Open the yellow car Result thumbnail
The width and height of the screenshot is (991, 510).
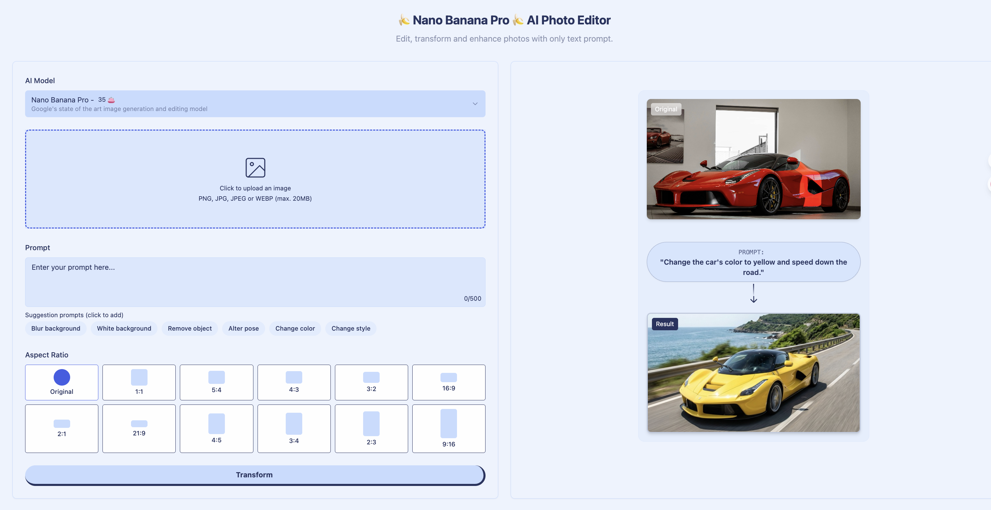tap(753, 372)
